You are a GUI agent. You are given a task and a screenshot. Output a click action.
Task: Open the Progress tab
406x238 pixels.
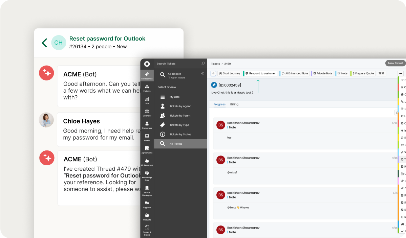[x=219, y=104]
